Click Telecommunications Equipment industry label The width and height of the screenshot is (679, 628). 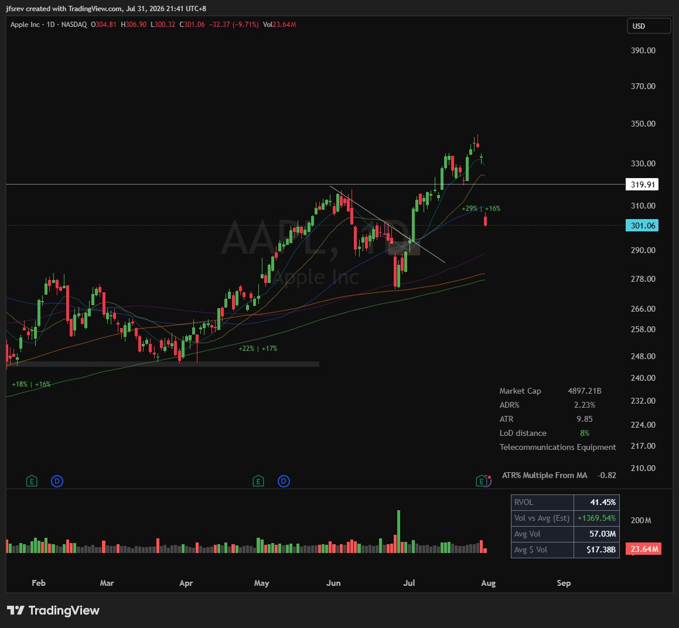coord(558,447)
